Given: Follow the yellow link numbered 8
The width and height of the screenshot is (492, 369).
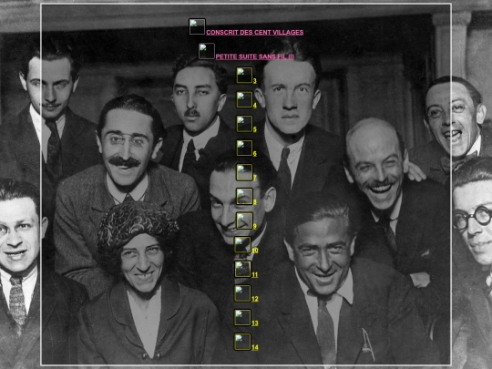Looking at the screenshot, I should 255,201.
